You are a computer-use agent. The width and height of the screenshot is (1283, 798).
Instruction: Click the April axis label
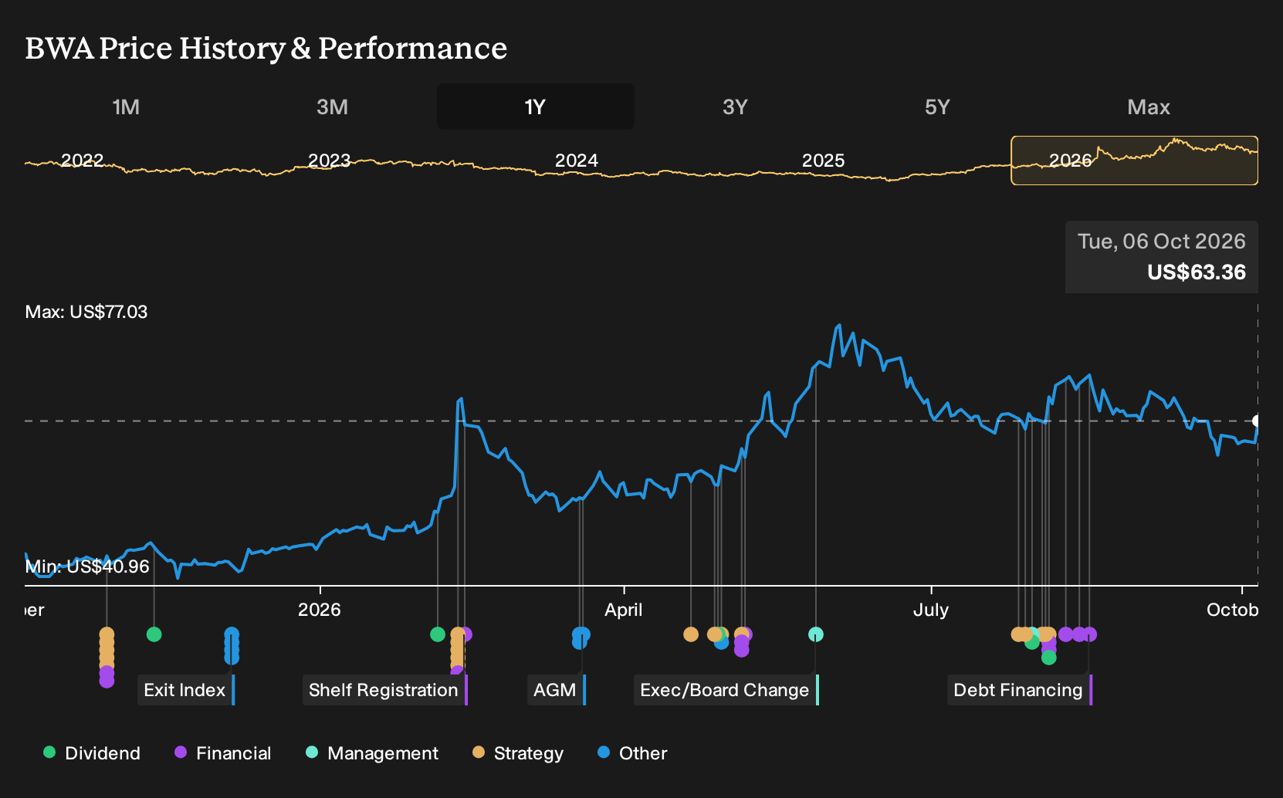click(x=624, y=610)
